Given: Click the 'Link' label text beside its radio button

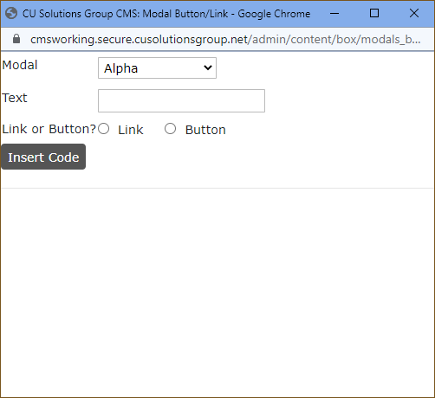Looking at the screenshot, I should tap(131, 130).
